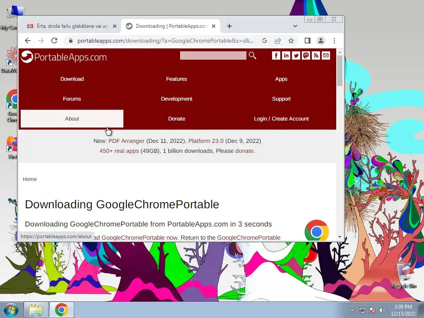This screenshot has height=318, width=424.
Task: Open the LinkedIn icon
Action: (x=286, y=55)
